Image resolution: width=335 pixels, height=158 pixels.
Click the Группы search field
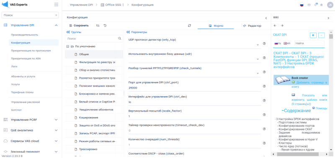pyautogui.click(x=92, y=38)
